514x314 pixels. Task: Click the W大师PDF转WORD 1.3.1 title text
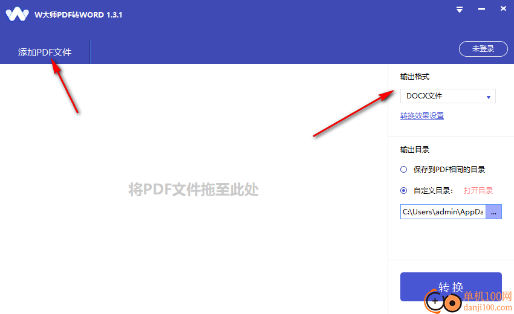click(79, 14)
